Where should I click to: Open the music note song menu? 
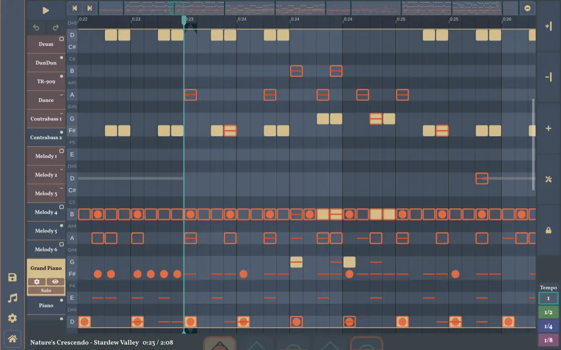click(12, 298)
